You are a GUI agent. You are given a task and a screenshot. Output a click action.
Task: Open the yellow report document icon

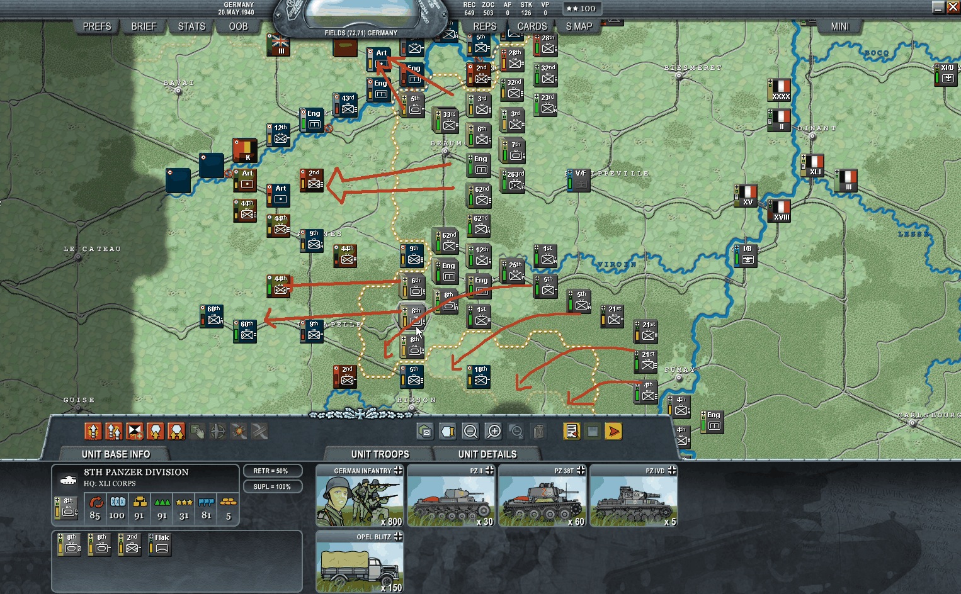(x=572, y=431)
